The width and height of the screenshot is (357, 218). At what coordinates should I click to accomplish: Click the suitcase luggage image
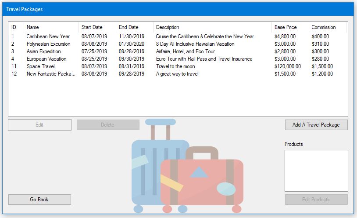188,171
